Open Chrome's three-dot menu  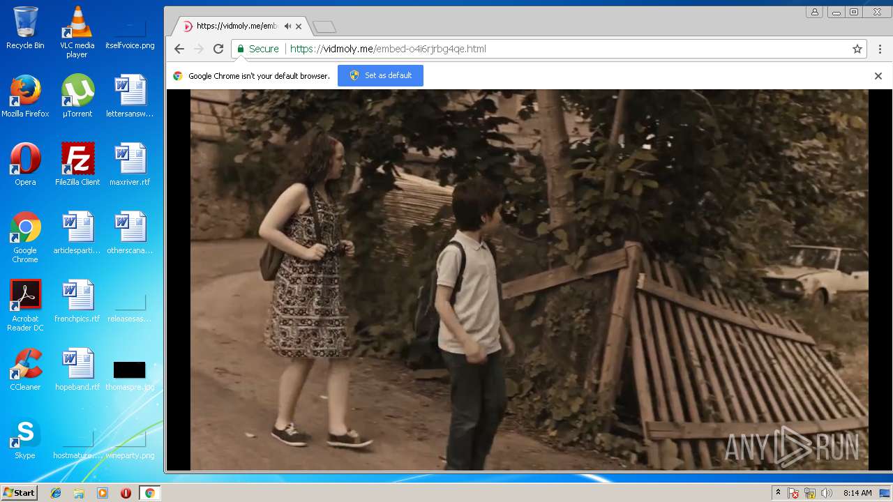(880, 49)
